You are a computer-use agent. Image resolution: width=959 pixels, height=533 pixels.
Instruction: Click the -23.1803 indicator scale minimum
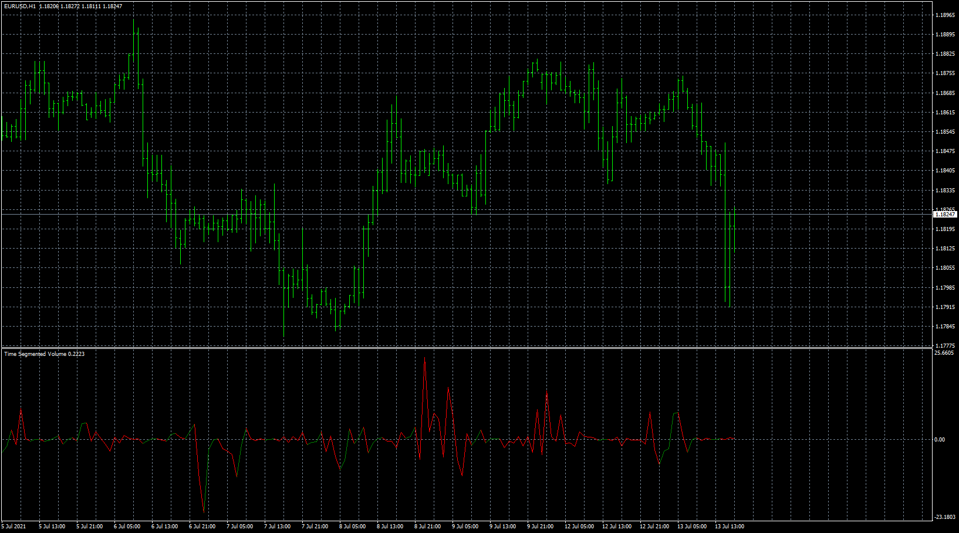(x=944, y=517)
